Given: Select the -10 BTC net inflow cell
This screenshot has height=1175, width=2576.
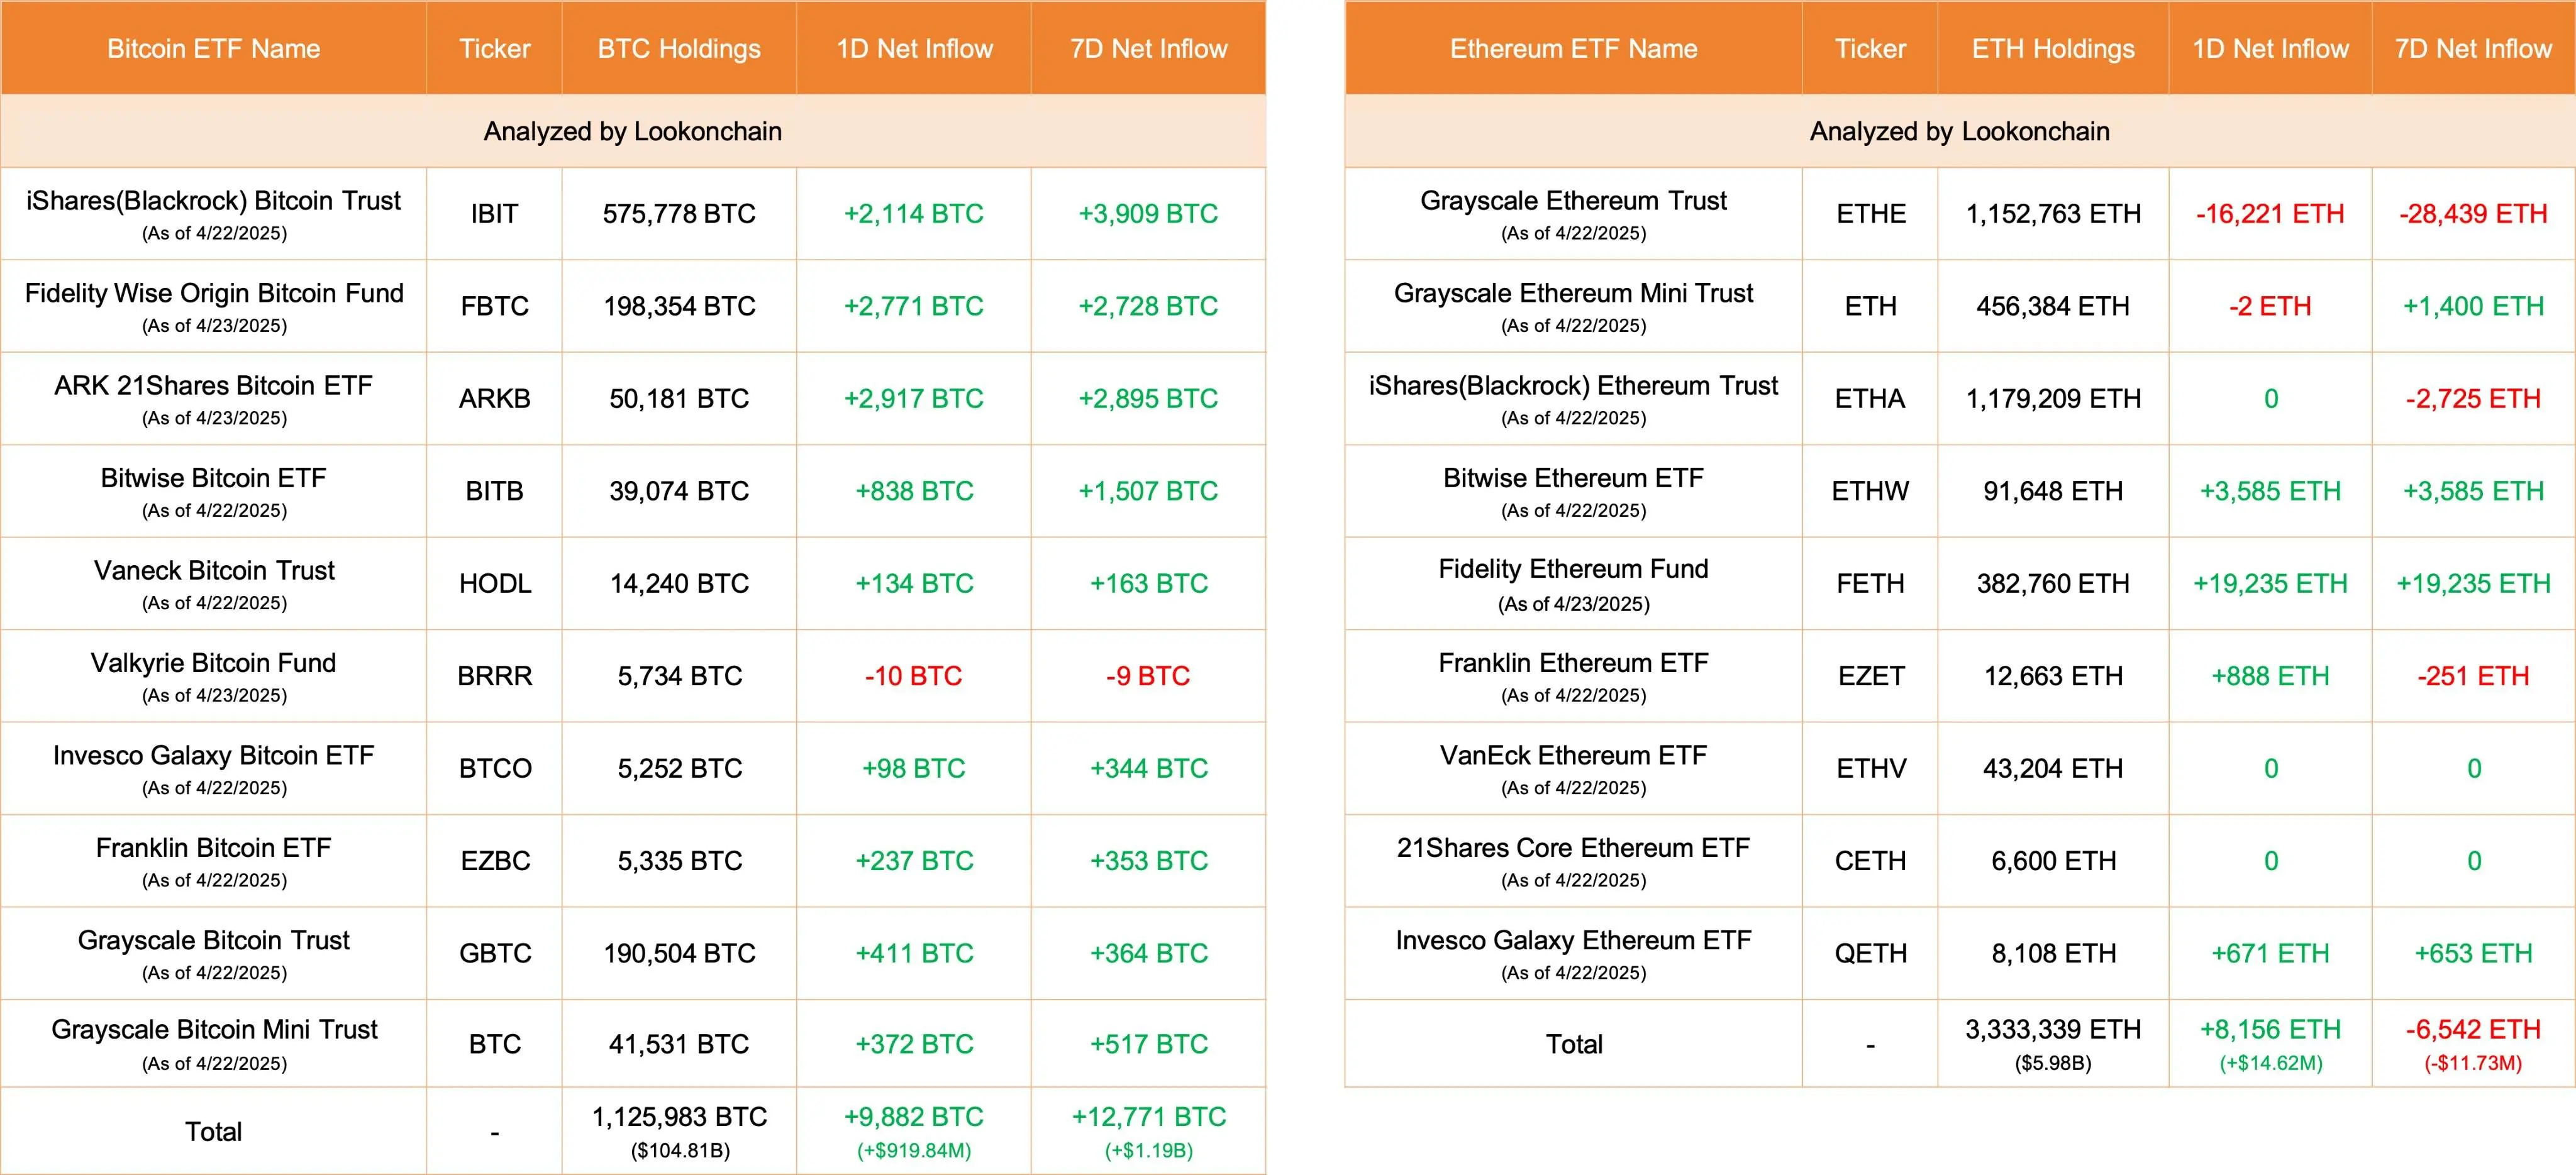Looking at the screenshot, I should click(x=913, y=676).
